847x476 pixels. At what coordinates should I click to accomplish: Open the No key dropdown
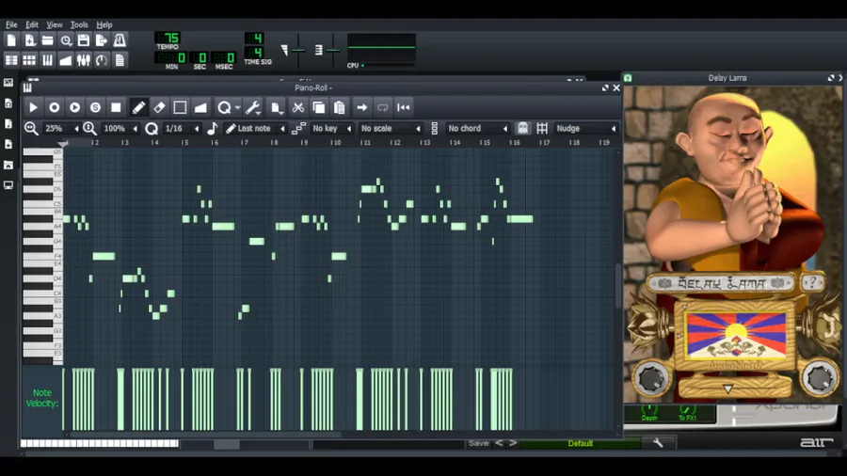pyautogui.click(x=331, y=129)
